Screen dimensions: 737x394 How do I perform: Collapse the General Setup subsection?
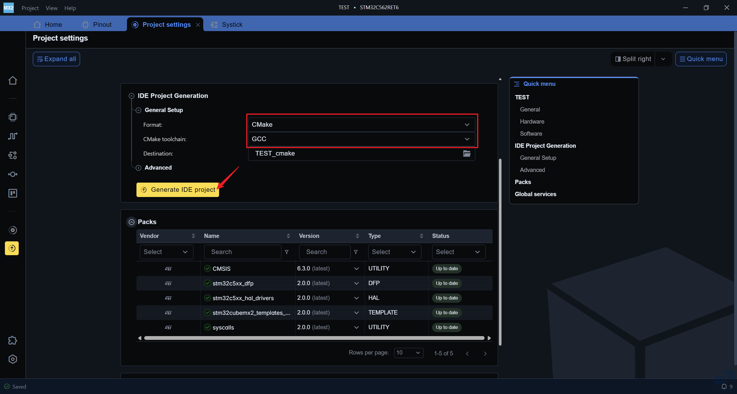pos(138,110)
